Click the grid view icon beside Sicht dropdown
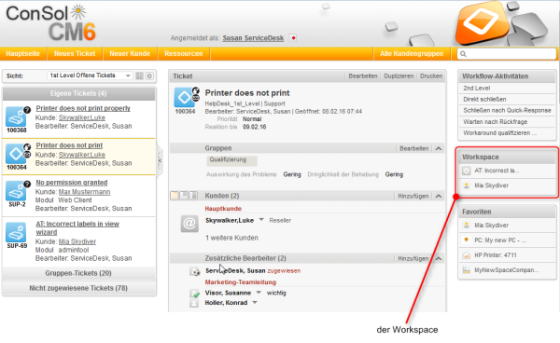This screenshot has width=560, height=343. tap(140, 75)
